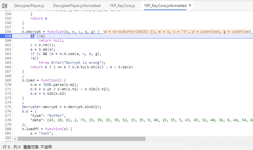Click "b.decrypt.bind(b)" on line 175
This screenshot has width=253, height=150.
(81, 107)
